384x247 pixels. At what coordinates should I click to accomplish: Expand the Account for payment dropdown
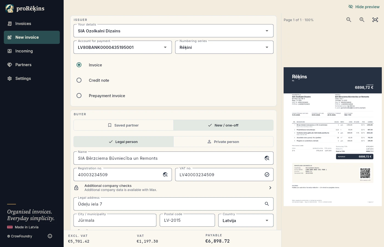[x=123, y=47]
